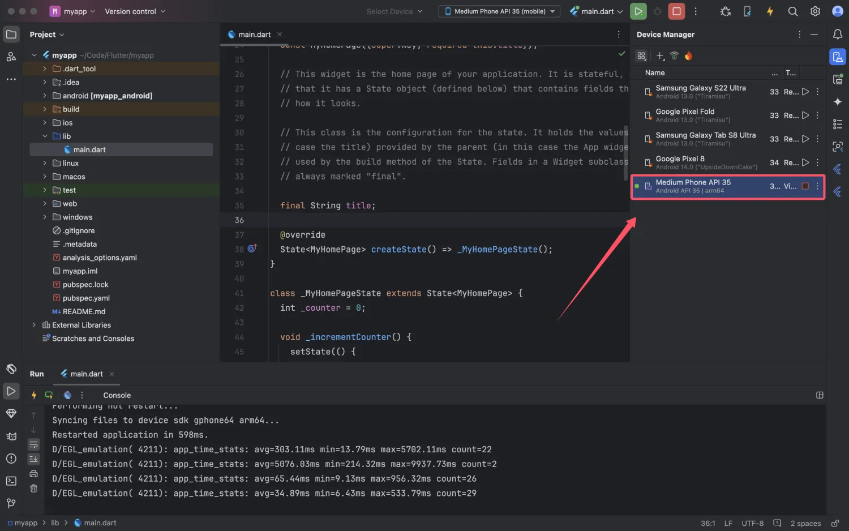
Task: Open the Problems tool window icon
Action: pos(11,459)
